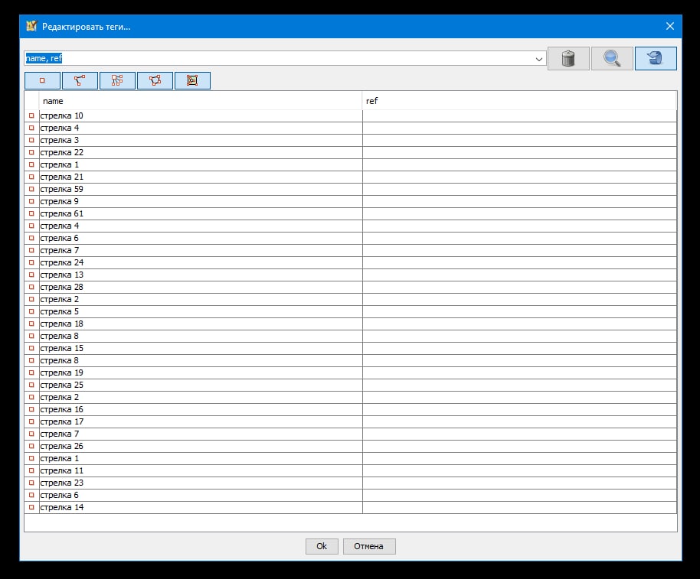Select the name cell 'стрелка 17'
The width and height of the screenshot is (700, 579).
coord(201,421)
